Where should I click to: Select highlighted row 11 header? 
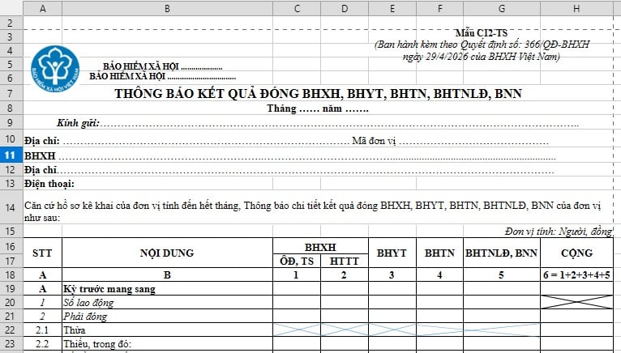(x=11, y=155)
